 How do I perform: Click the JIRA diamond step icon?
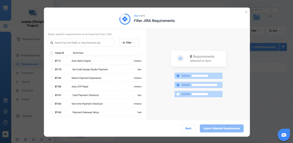click(x=125, y=19)
